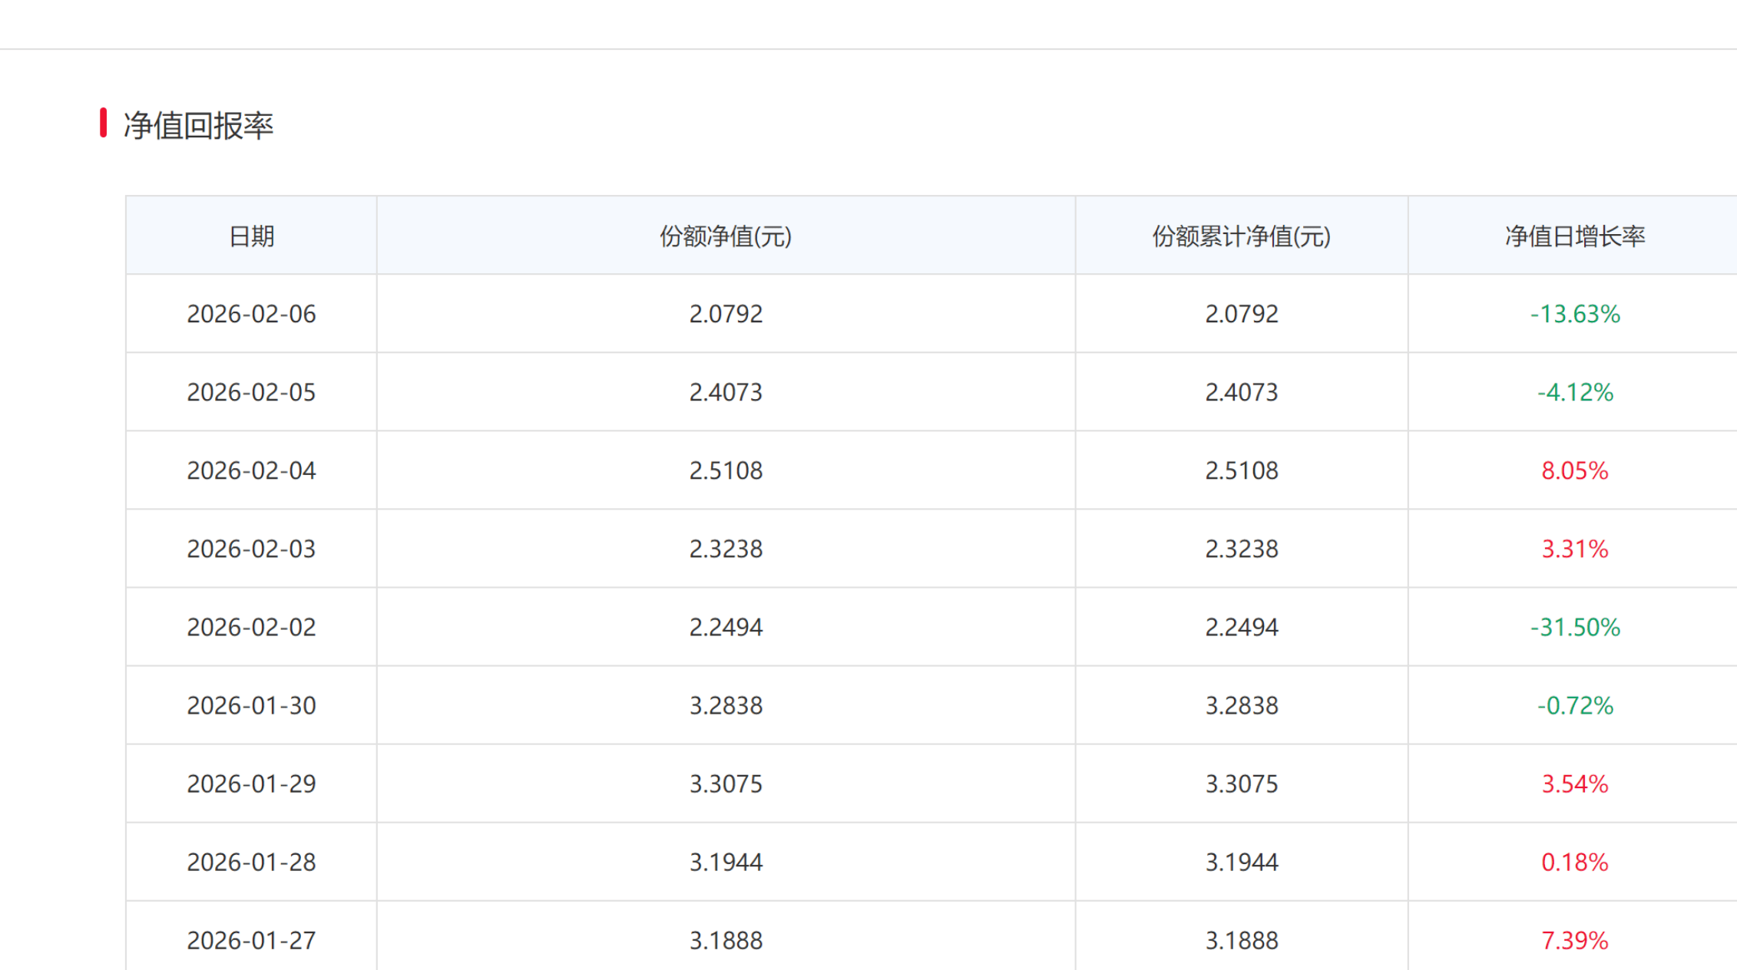
Task: Select the 2026-02-05 date cell
Action: [251, 392]
